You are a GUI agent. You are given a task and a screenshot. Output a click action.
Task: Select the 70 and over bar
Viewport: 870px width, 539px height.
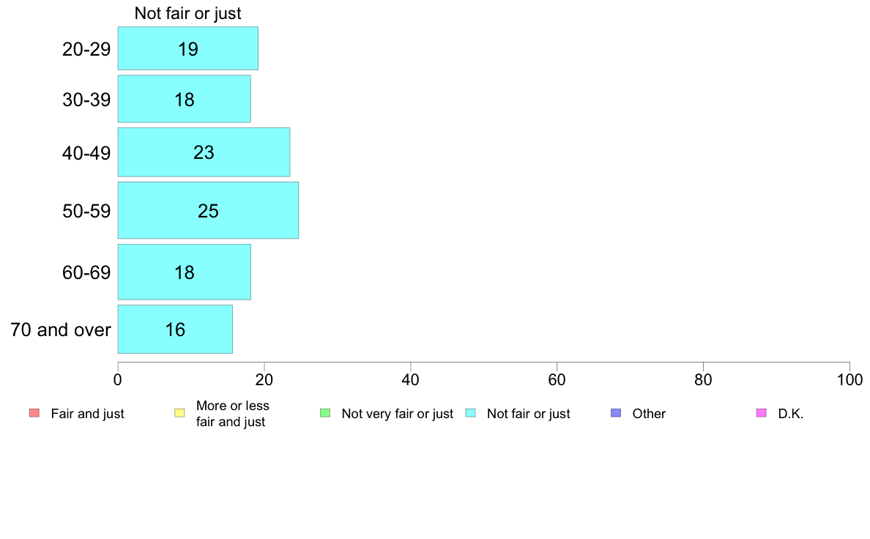coord(175,329)
